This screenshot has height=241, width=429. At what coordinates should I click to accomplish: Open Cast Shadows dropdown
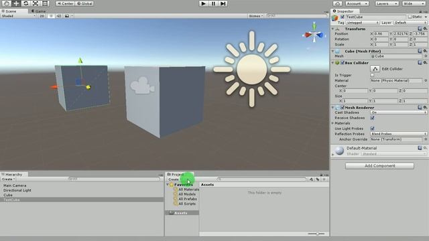pos(399,112)
